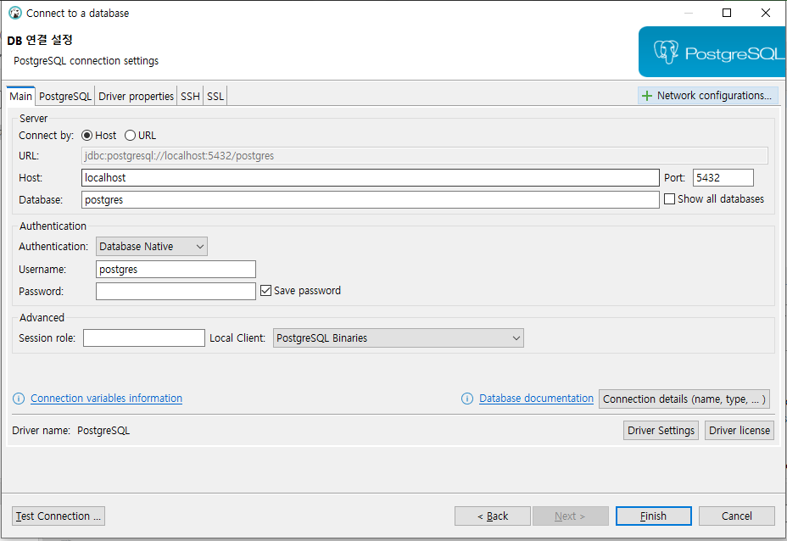Open the SSH tab
787x541 pixels.
pyautogui.click(x=190, y=97)
